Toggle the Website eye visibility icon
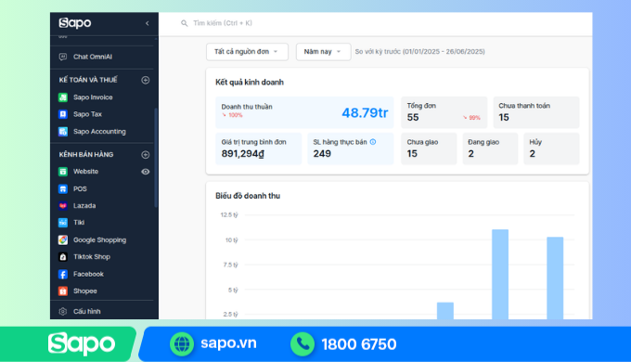This screenshot has height=362, width=631. (146, 172)
